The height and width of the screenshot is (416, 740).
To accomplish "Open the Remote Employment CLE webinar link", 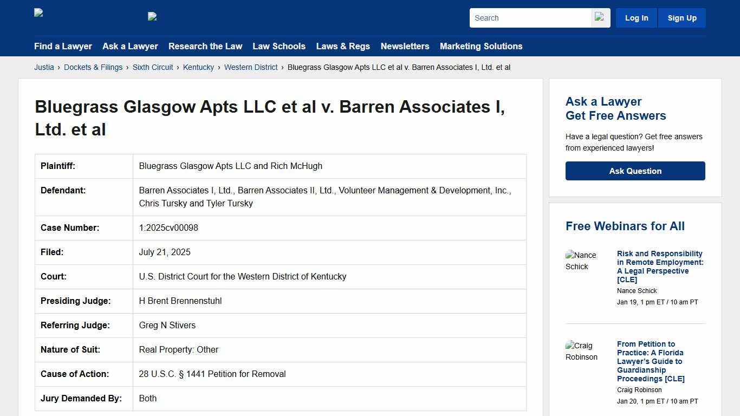I will 660,266.
